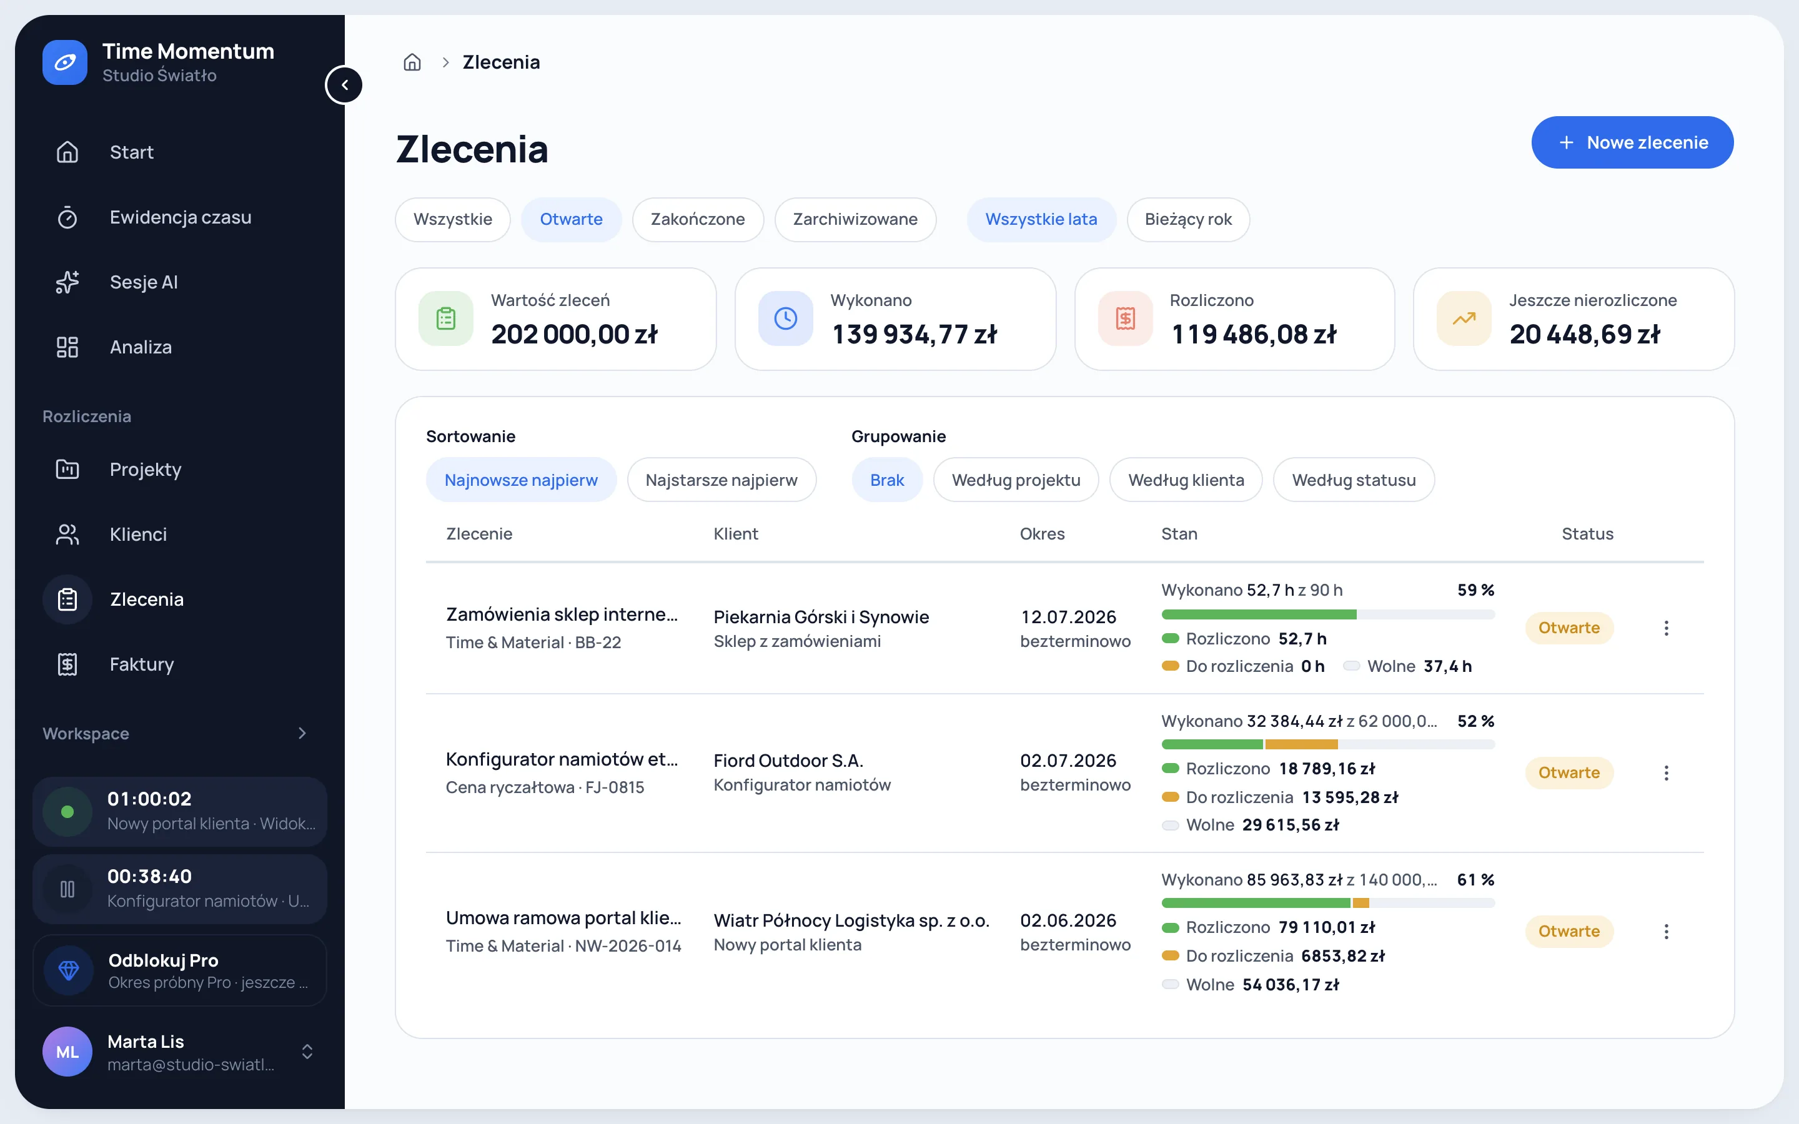Screen dimensions: 1799x1124
Task: Open the Analiza dashboard icon
Action: pyautogui.click(x=67, y=347)
